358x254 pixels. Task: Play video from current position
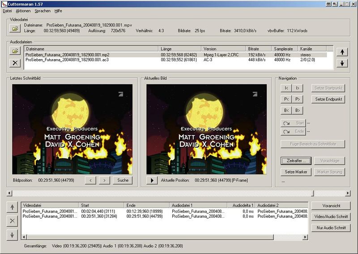point(152,180)
